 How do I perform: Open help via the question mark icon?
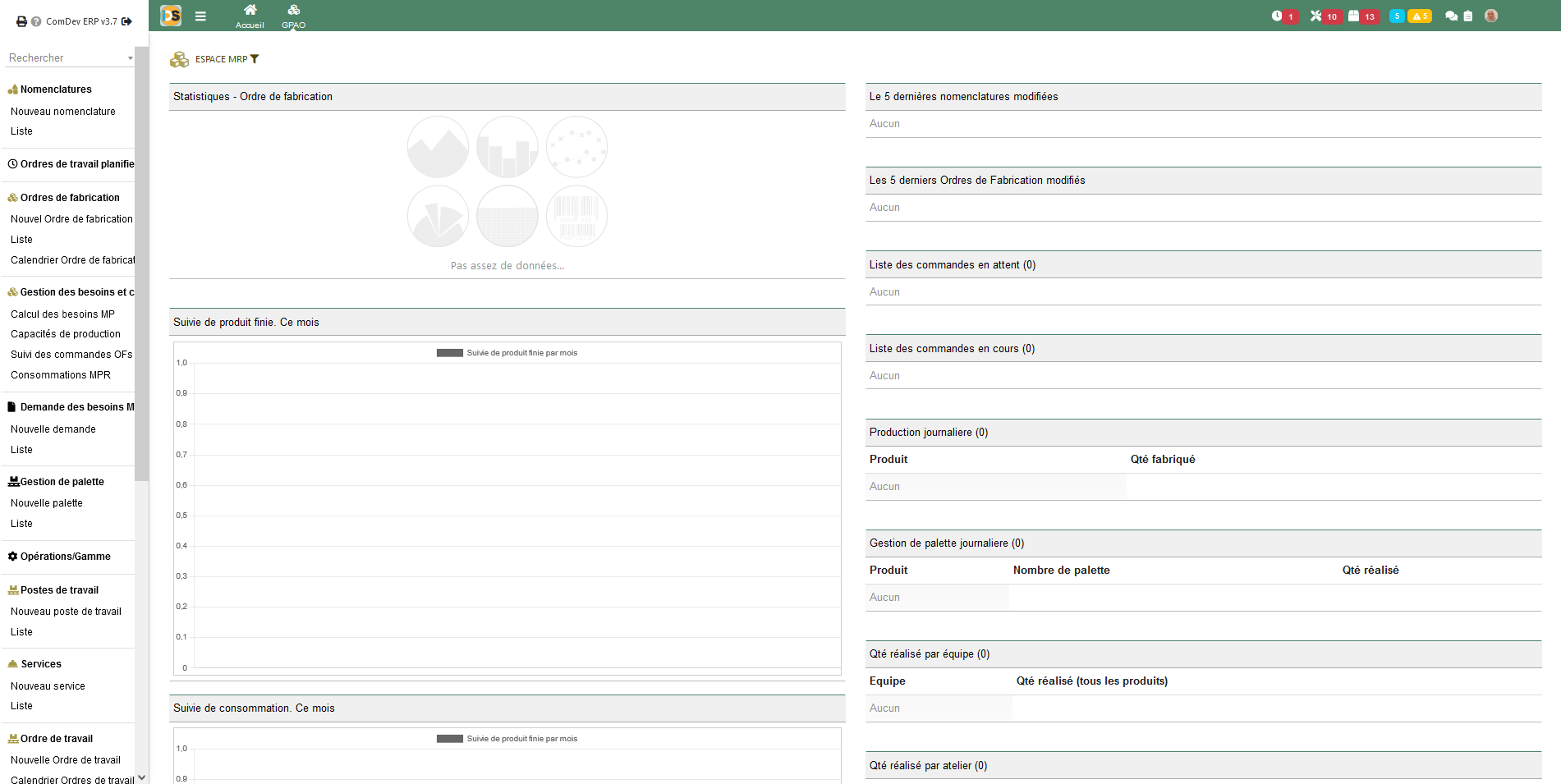tap(36, 21)
